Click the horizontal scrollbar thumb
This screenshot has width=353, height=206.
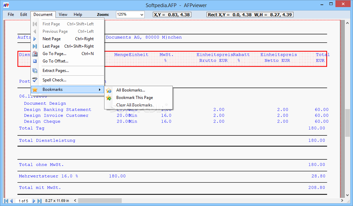pyautogui.click(x=100, y=200)
